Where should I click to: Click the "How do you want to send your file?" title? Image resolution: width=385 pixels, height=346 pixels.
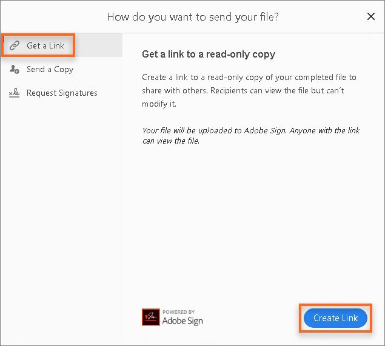click(x=193, y=17)
